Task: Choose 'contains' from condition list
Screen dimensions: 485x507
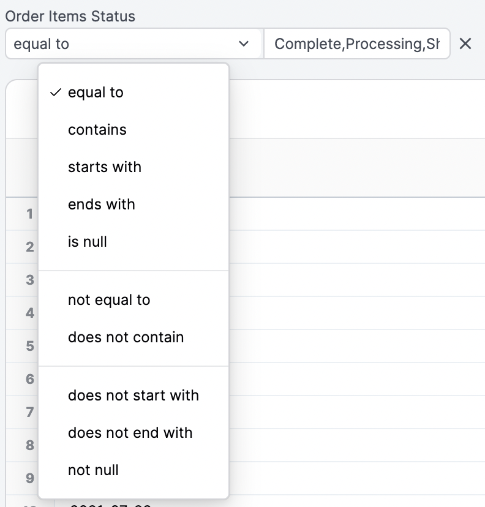Action: (x=97, y=130)
